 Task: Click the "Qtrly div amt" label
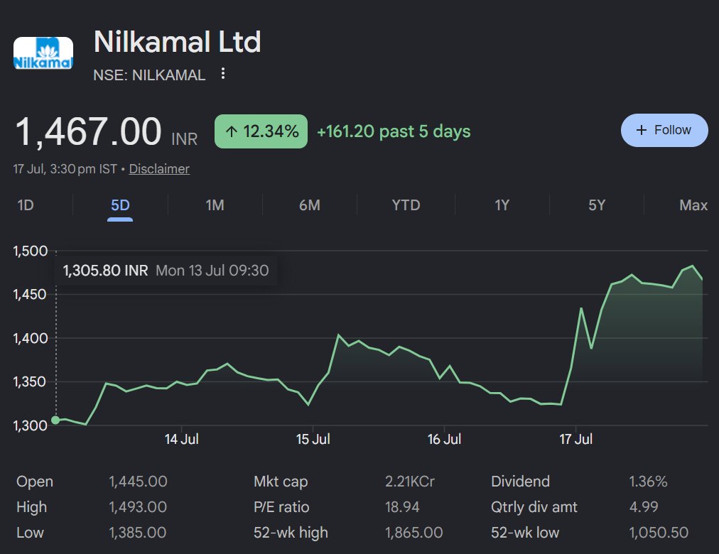[x=534, y=507]
